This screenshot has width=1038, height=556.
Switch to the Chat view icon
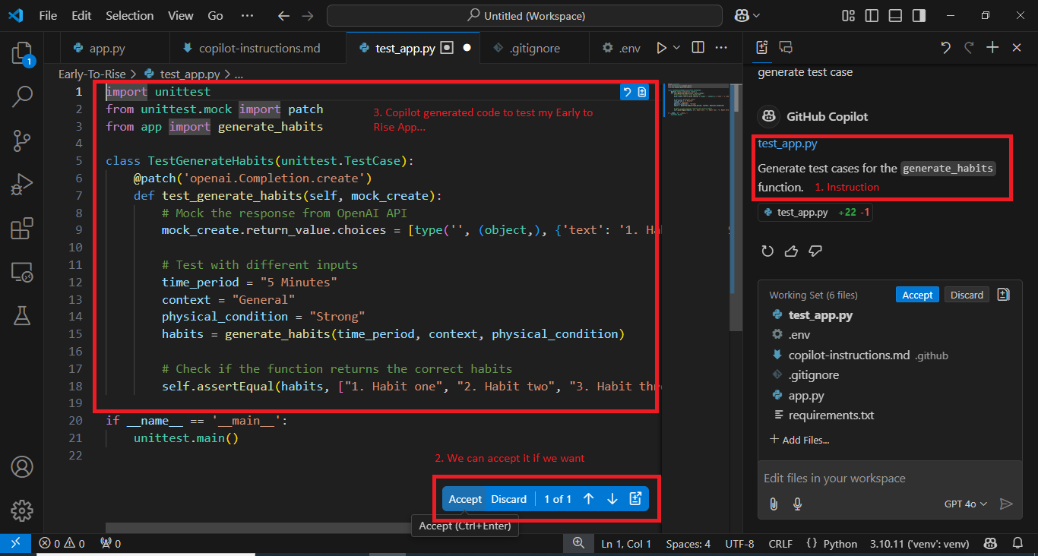786,48
